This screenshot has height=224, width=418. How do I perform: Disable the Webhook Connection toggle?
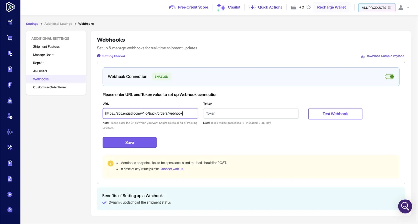click(389, 77)
